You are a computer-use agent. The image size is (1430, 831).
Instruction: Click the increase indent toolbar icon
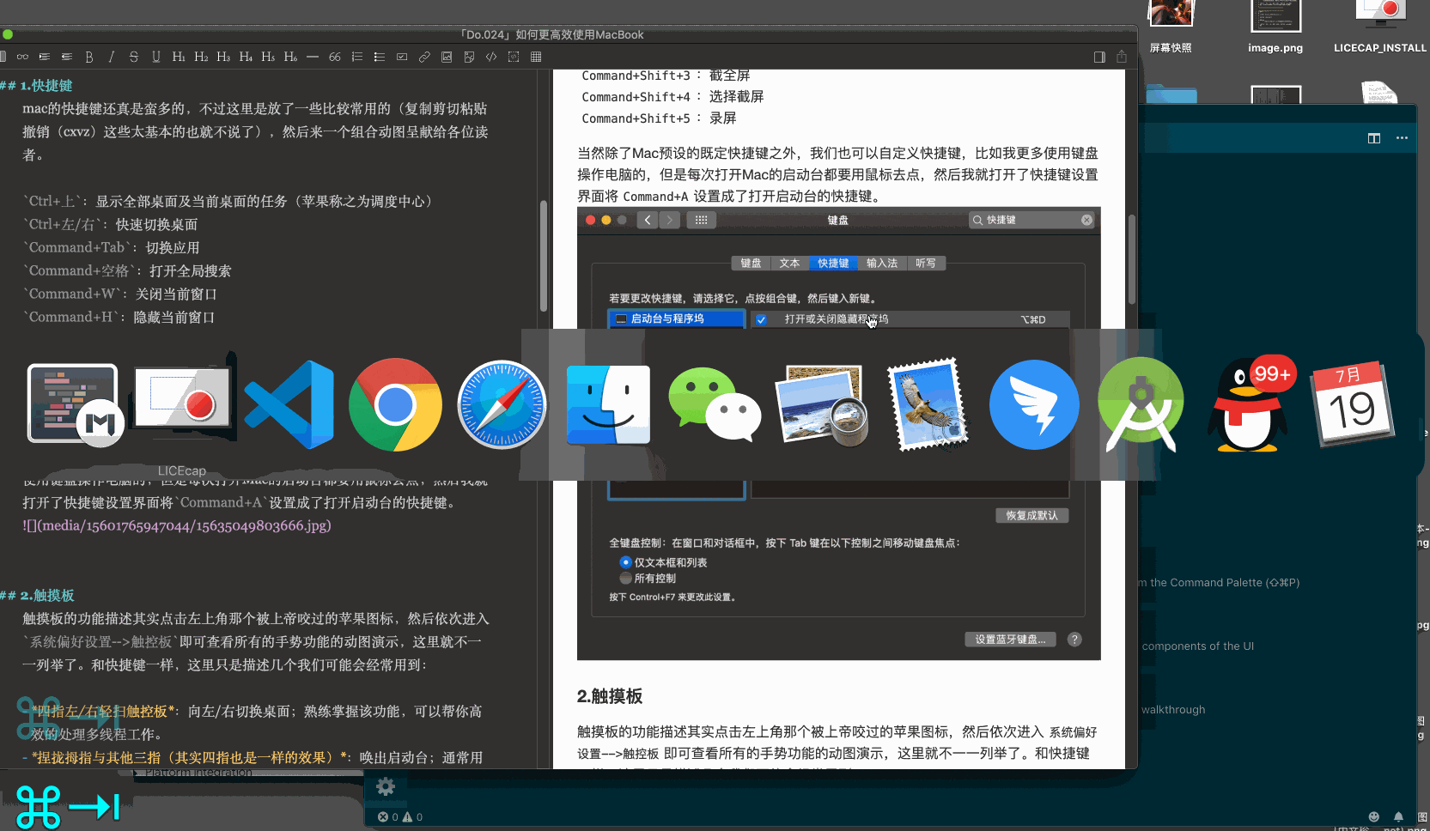45,57
